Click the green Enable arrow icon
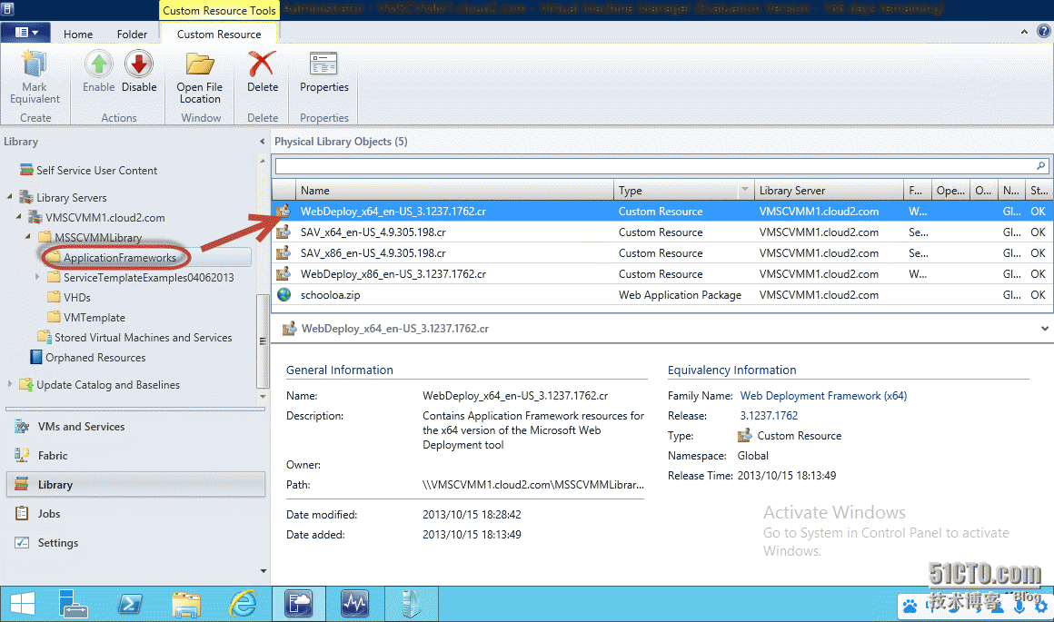This screenshot has height=622, width=1054. [99, 64]
